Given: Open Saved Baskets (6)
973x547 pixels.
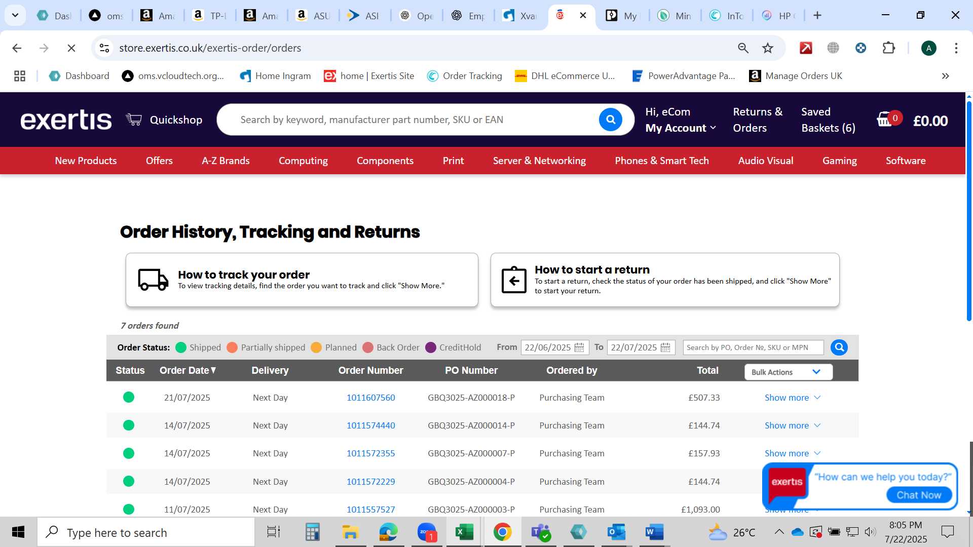Looking at the screenshot, I should (828, 120).
